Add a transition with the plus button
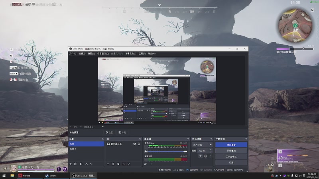 click(201, 156)
